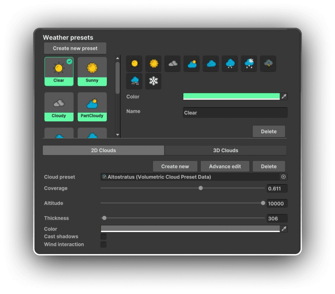Select the rain cloud icon
The width and height of the screenshot is (335, 294).
230,64
